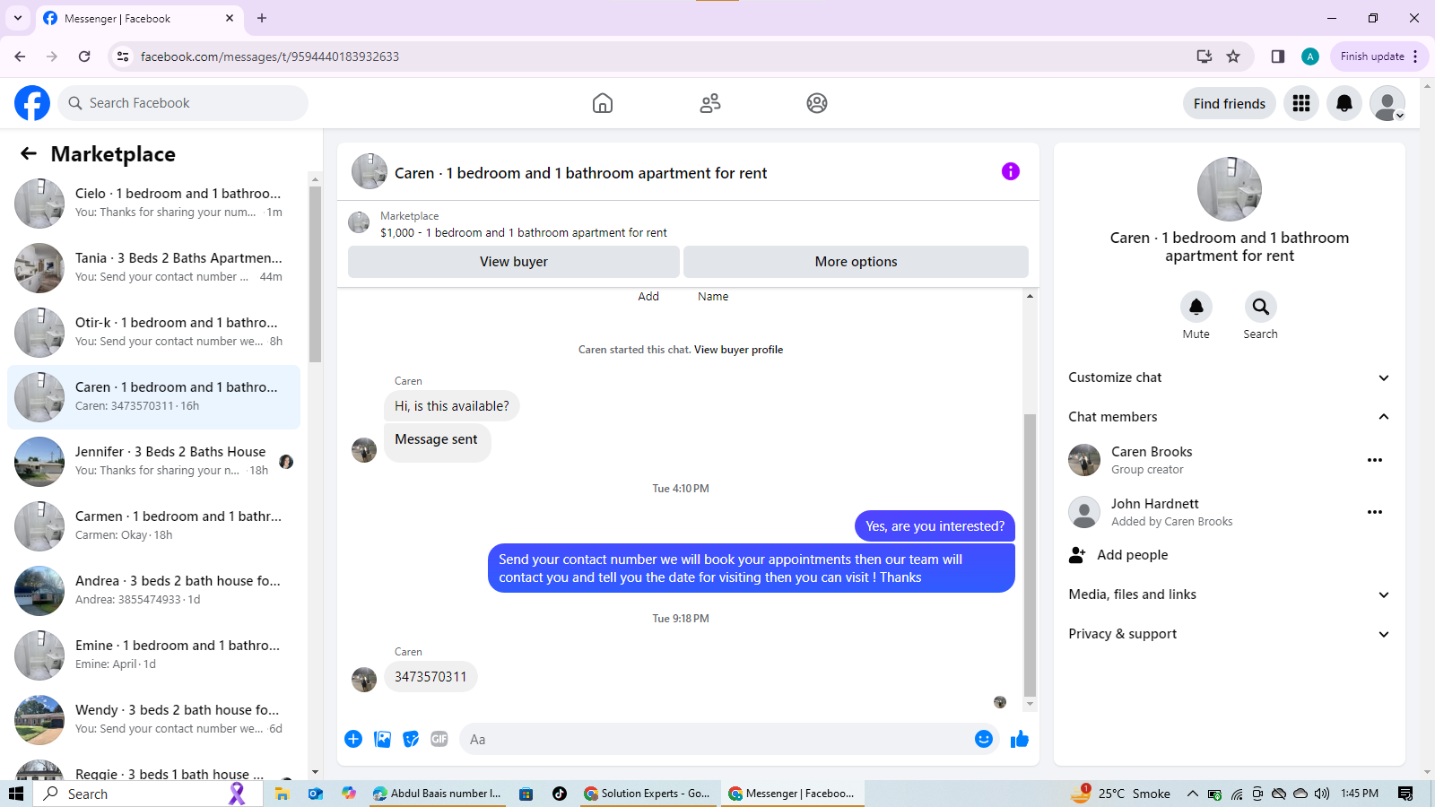Image resolution: width=1435 pixels, height=807 pixels.
Task: Choose a GIF from the composer
Action: click(x=439, y=739)
